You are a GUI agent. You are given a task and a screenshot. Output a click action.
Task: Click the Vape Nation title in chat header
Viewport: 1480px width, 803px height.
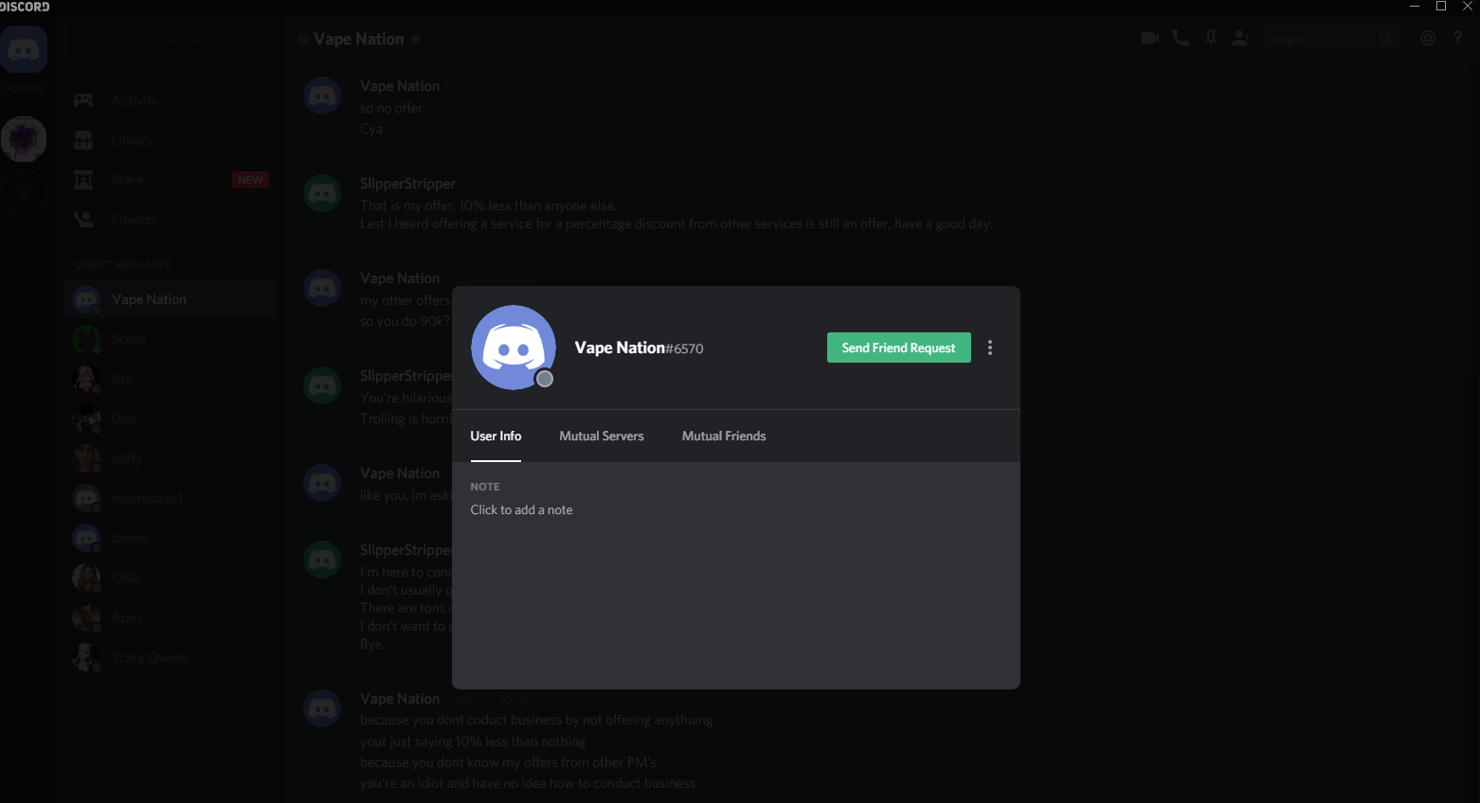point(359,39)
